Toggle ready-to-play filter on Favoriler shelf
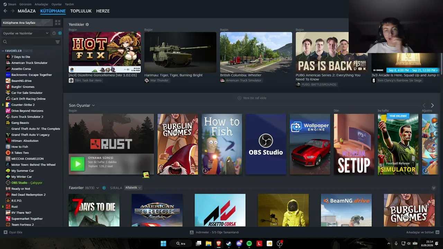 (x=104, y=188)
